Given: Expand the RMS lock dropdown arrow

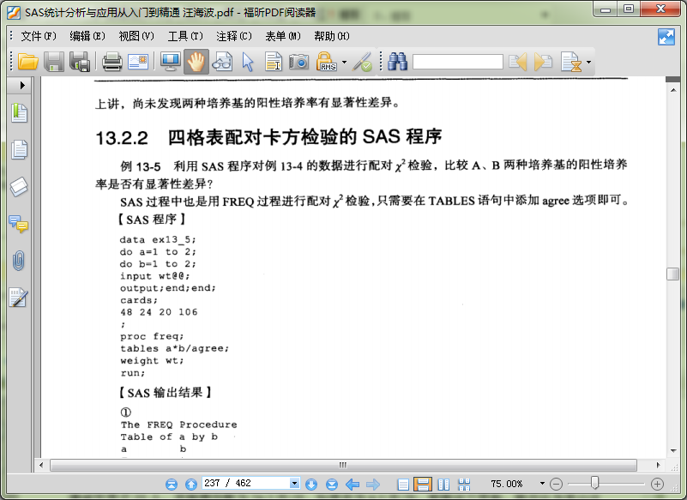Looking at the screenshot, I should pyautogui.click(x=345, y=62).
